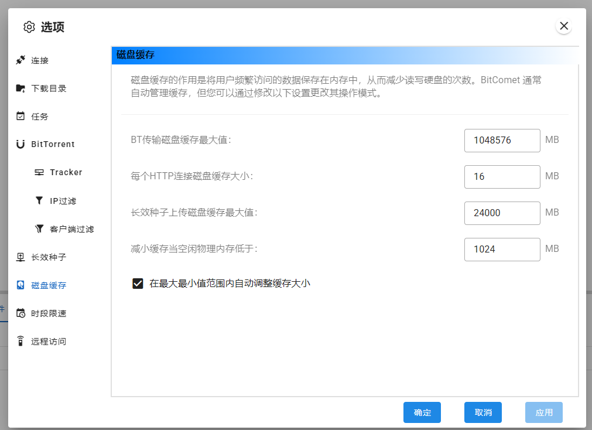Select the 下载目录 sidebar entry
This screenshot has width=592, height=430.
tap(49, 88)
